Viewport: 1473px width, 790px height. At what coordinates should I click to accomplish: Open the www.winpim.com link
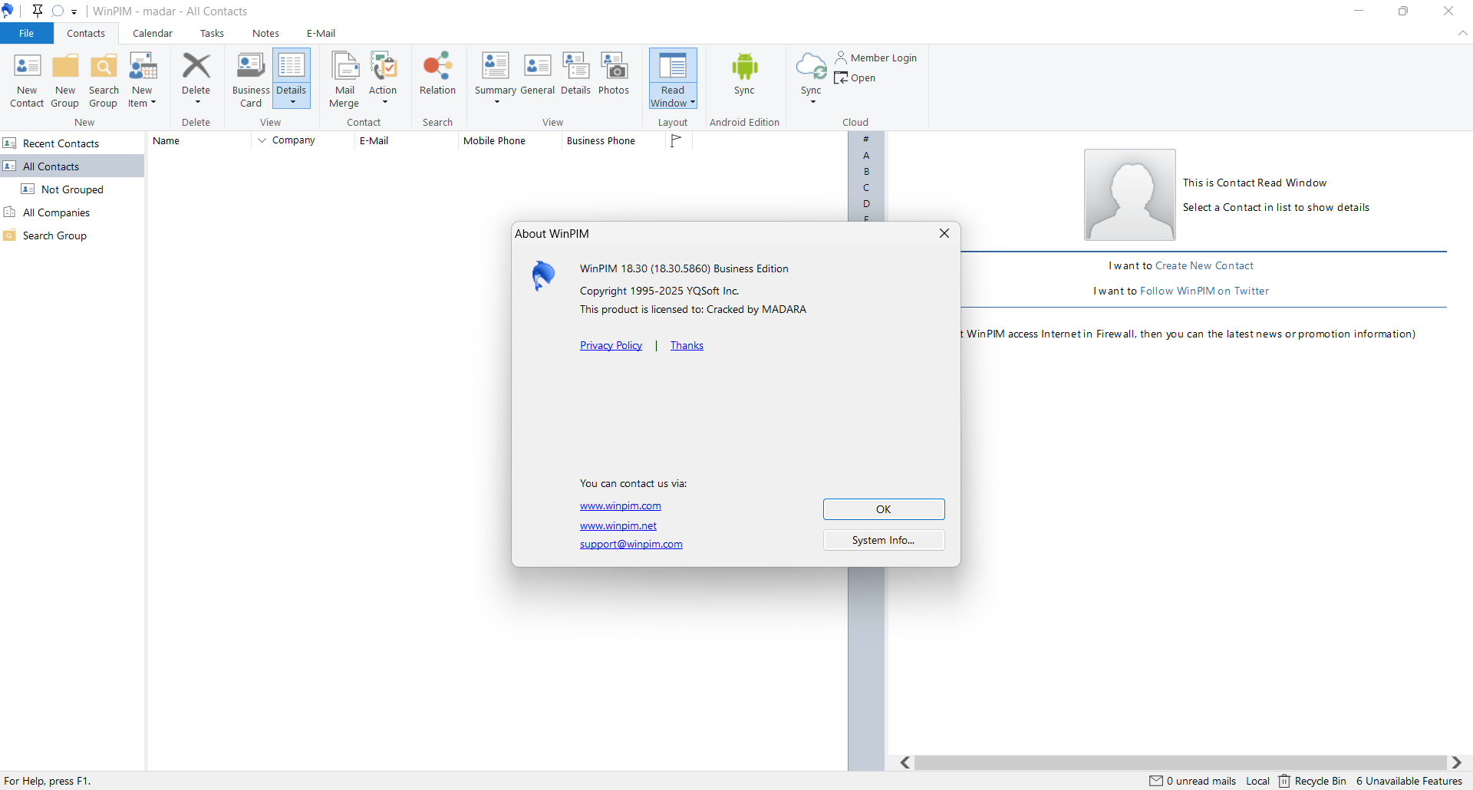(620, 505)
